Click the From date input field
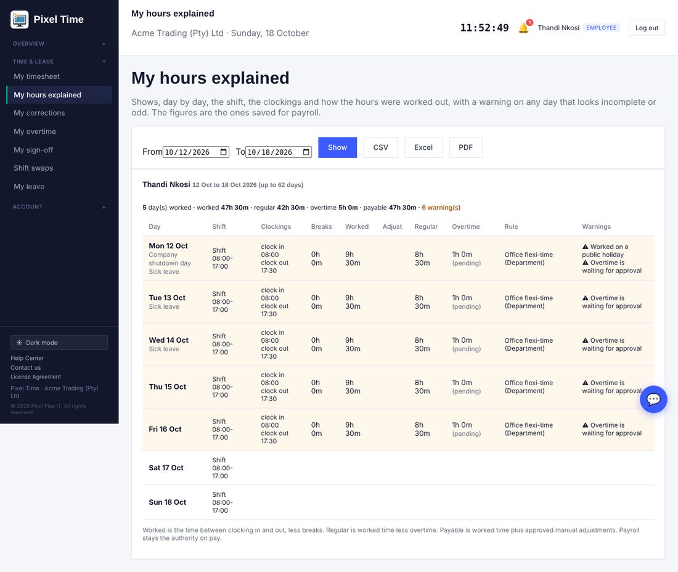The image size is (678, 572). pyautogui.click(x=196, y=152)
